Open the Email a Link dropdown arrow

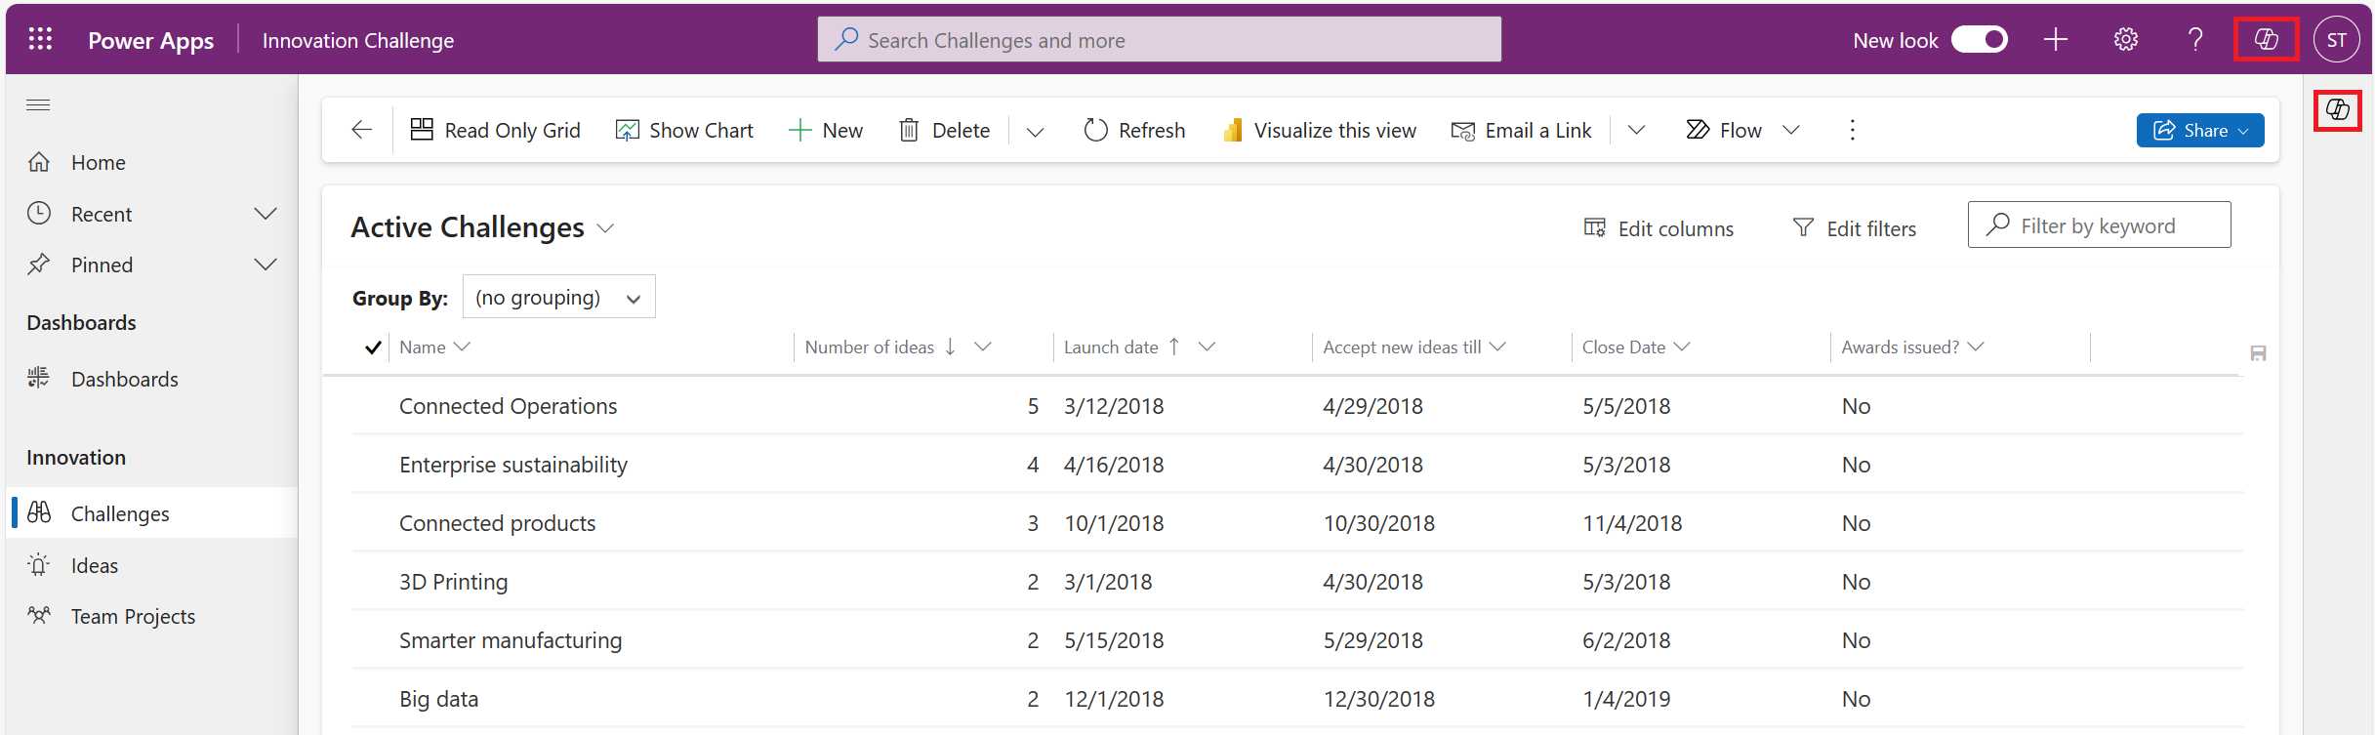(1637, 130)
